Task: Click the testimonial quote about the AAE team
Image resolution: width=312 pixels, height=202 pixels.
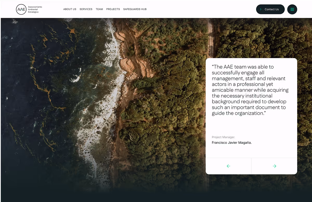Action: (x=250, y=90)
